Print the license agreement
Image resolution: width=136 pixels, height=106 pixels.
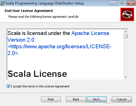click(x=51, y=99)
